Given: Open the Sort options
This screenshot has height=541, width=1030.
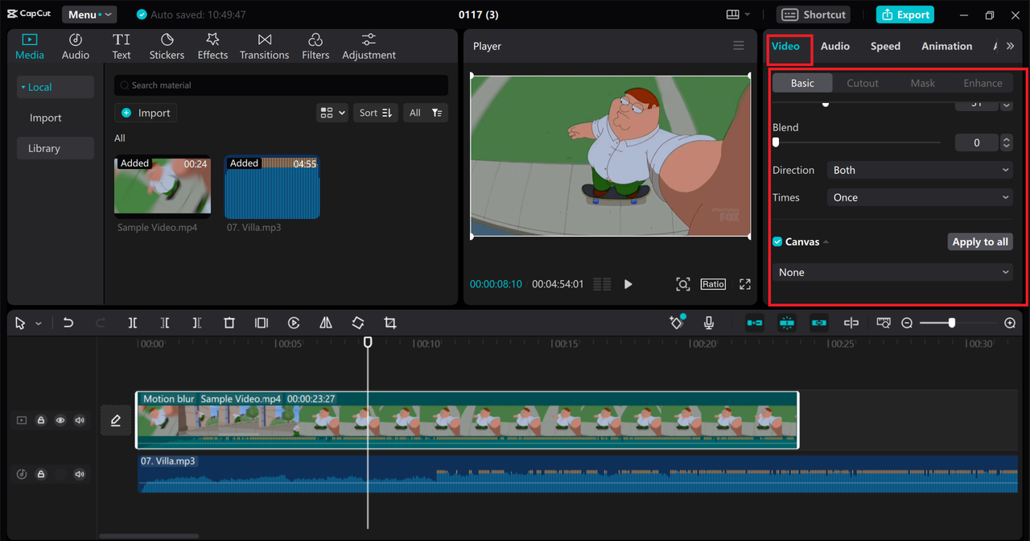Looking at the screenshot, I should coord(375,113).
